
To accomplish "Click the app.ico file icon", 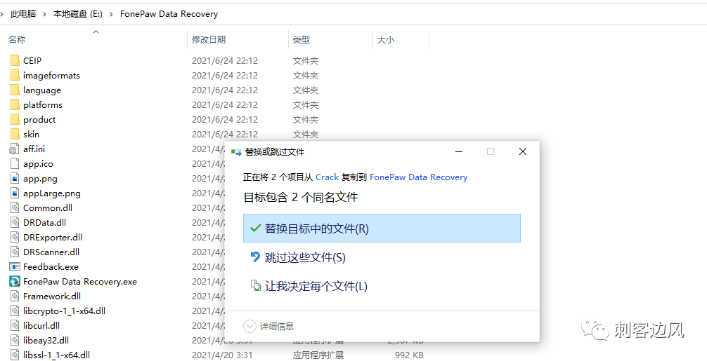I will click(x=15, y=163).
